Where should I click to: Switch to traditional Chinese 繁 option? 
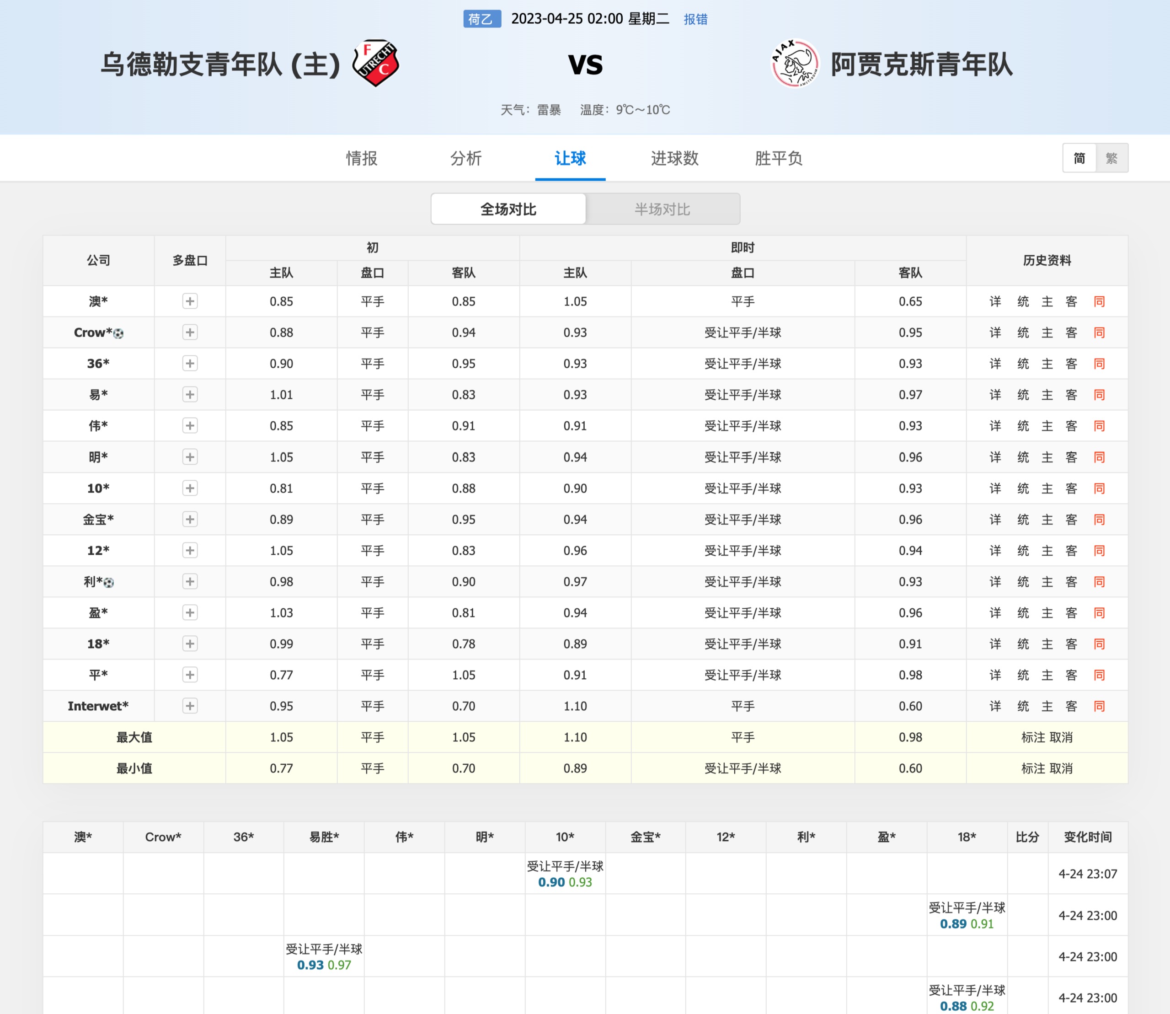pyautogui.click(x=1112, y=158)
